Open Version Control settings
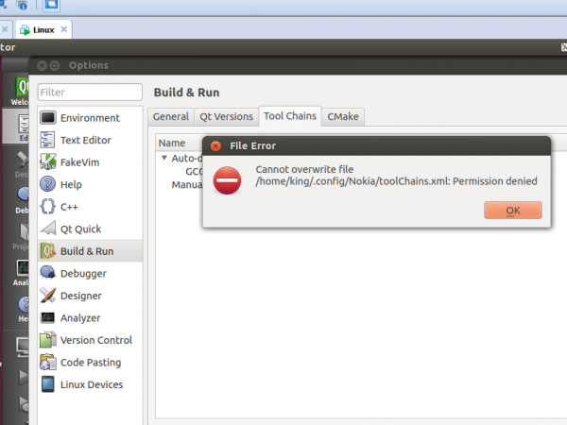 (95, 340)
